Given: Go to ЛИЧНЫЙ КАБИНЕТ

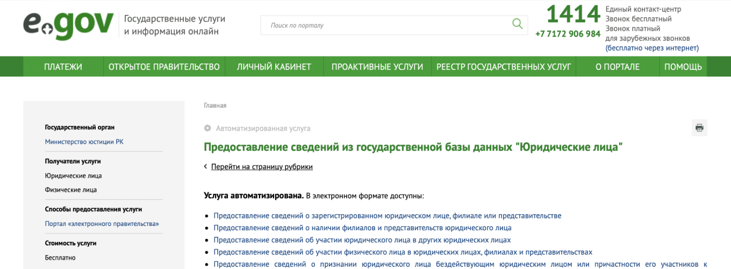Looking at the screenshot, I should click(x=274, y=67).
